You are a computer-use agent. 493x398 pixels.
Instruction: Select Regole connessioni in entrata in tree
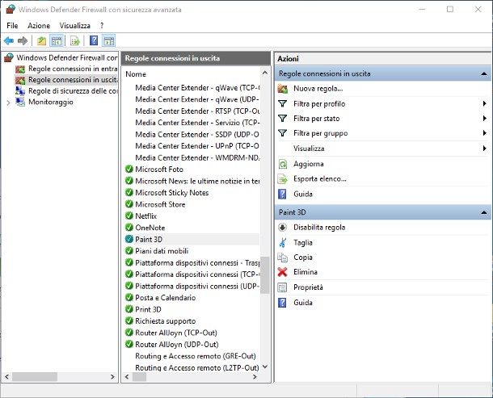pos(73,69)
